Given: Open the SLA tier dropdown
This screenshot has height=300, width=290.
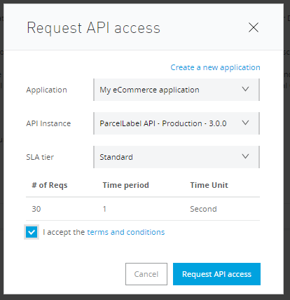Looking at the screenshot, I should point(177,157).
